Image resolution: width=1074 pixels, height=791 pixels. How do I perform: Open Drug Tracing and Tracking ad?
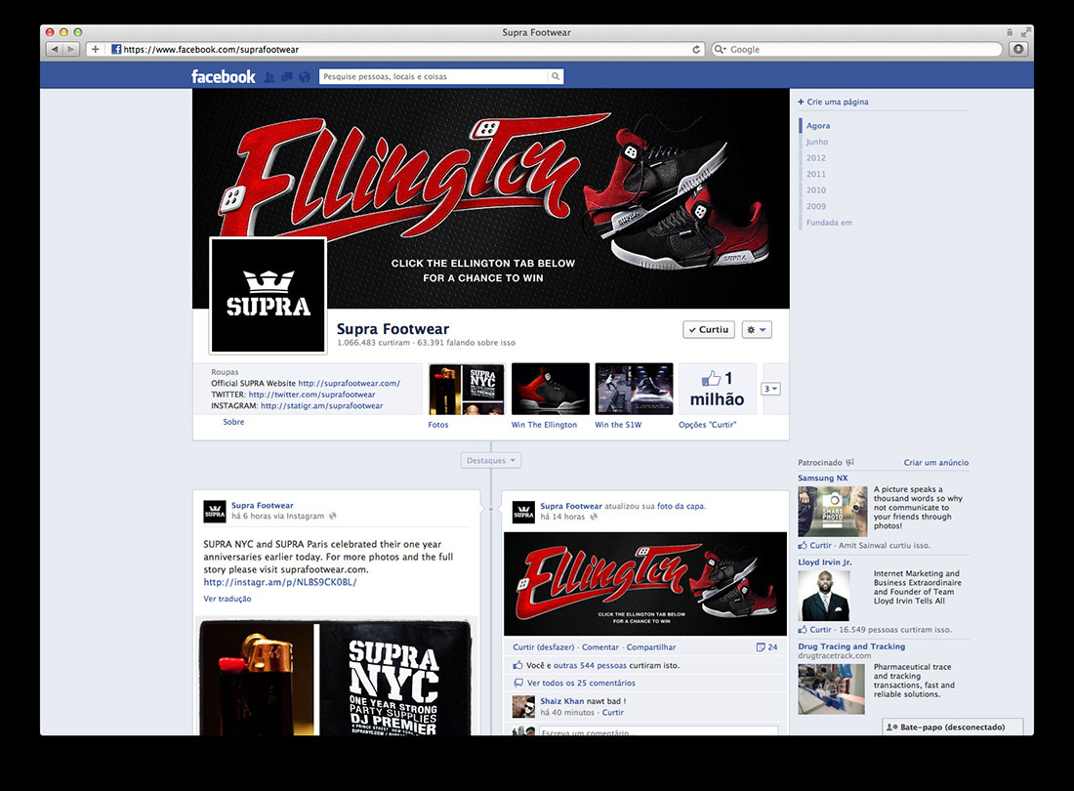point(851,645)
